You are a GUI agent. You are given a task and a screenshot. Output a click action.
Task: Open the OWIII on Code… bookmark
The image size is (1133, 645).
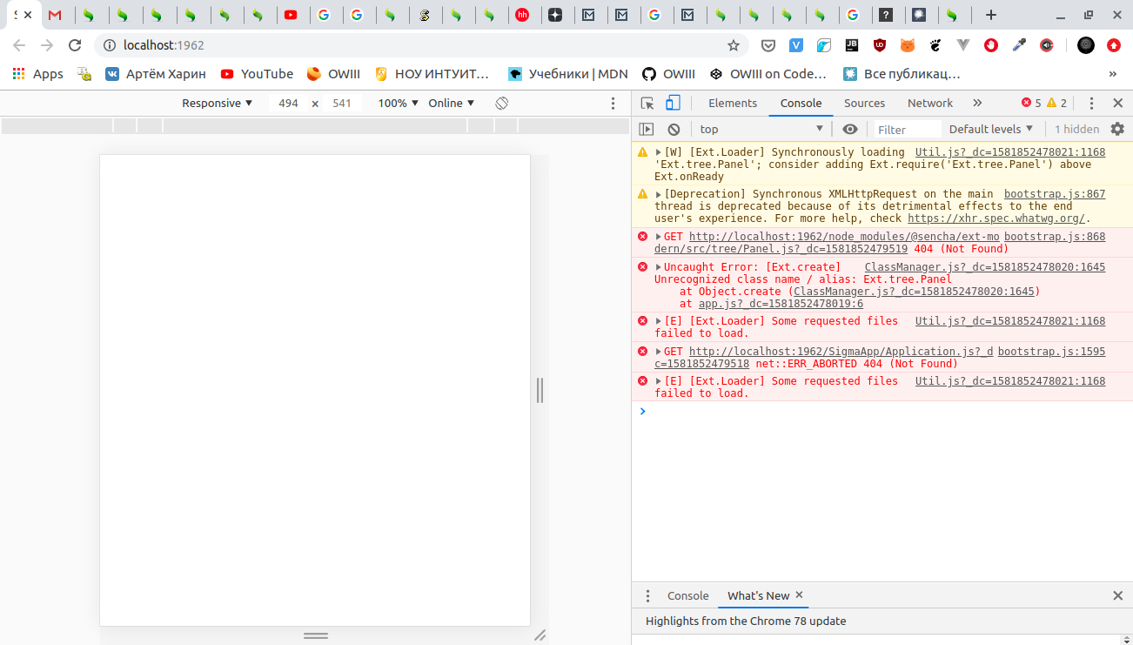click(768, 74)
